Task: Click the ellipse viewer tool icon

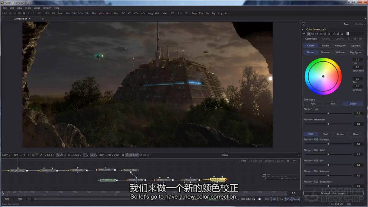Action: (52, 155)
